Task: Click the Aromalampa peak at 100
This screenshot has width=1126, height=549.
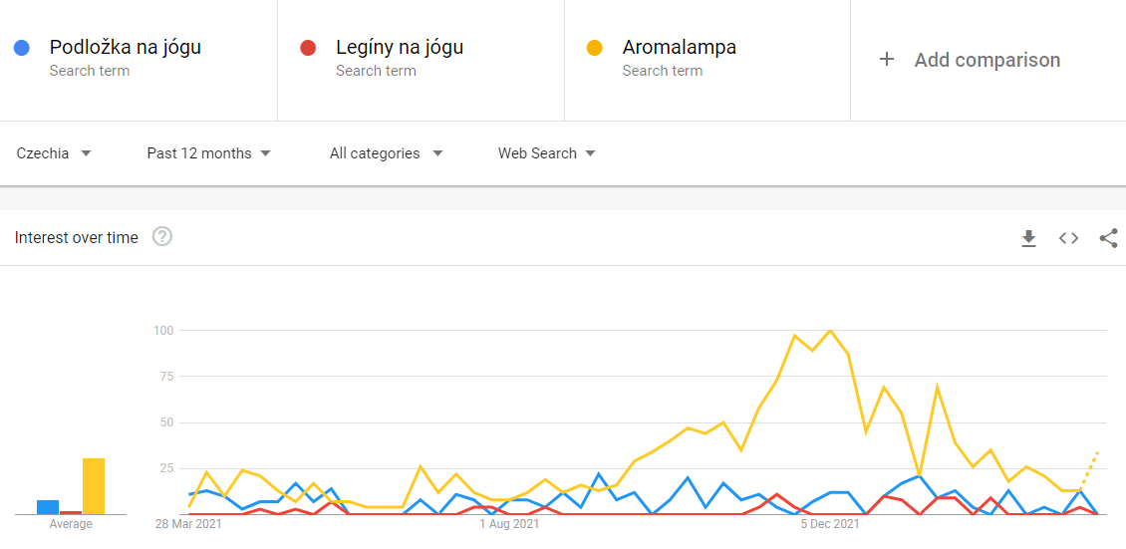Action: pyautogui.click(x=830, y=331)
